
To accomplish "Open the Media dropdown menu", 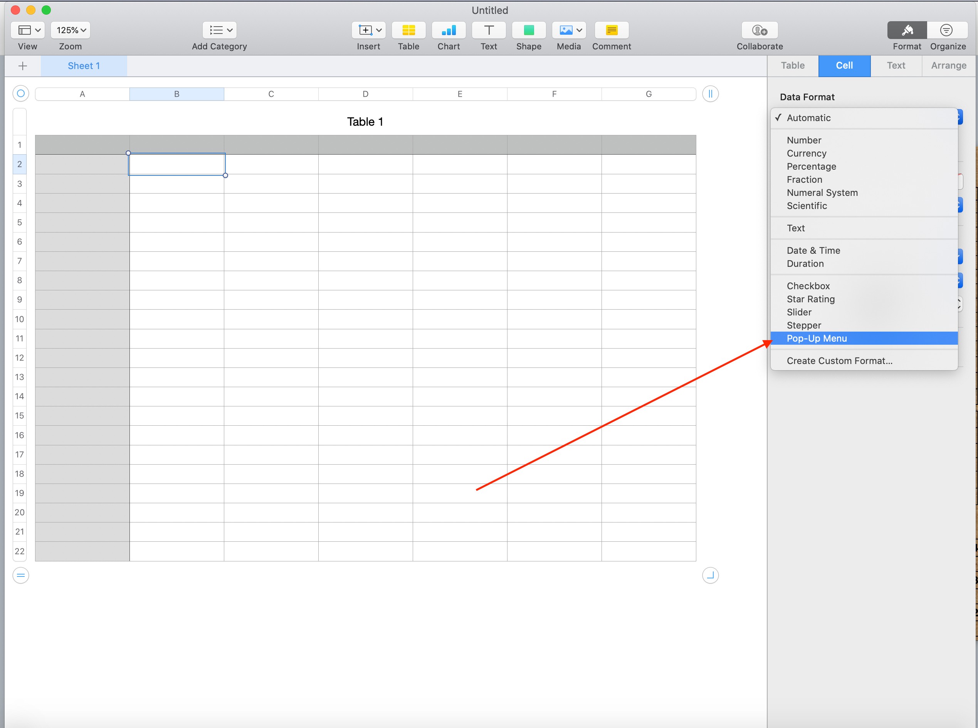I will [568, 30].
